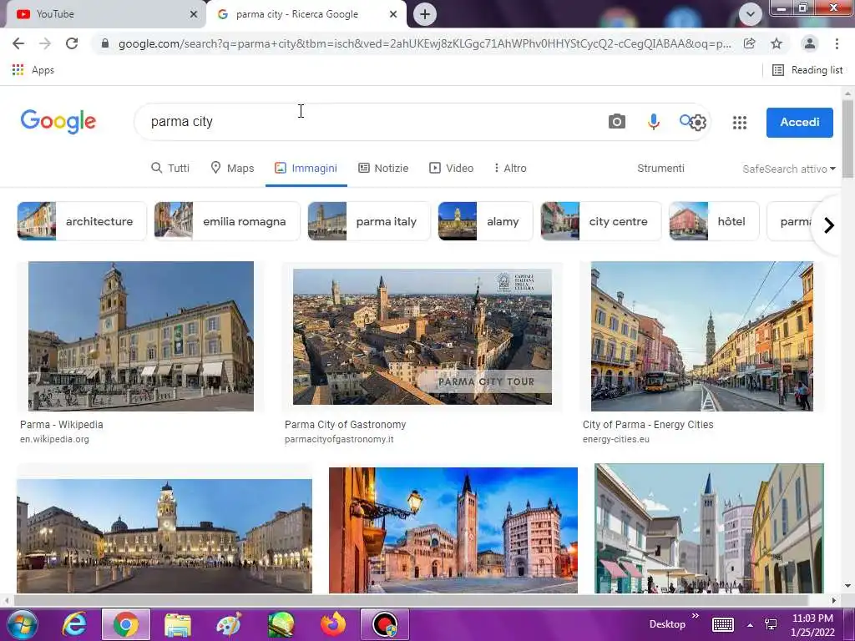
Task: Click the padlock site info icon
Action: (105, 43)
